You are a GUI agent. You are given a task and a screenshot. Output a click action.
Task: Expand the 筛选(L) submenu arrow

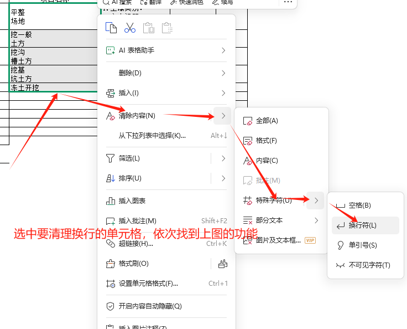tap(223, 158)
